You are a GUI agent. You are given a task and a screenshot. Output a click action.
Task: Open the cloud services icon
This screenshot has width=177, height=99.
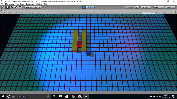click(137, 7)
